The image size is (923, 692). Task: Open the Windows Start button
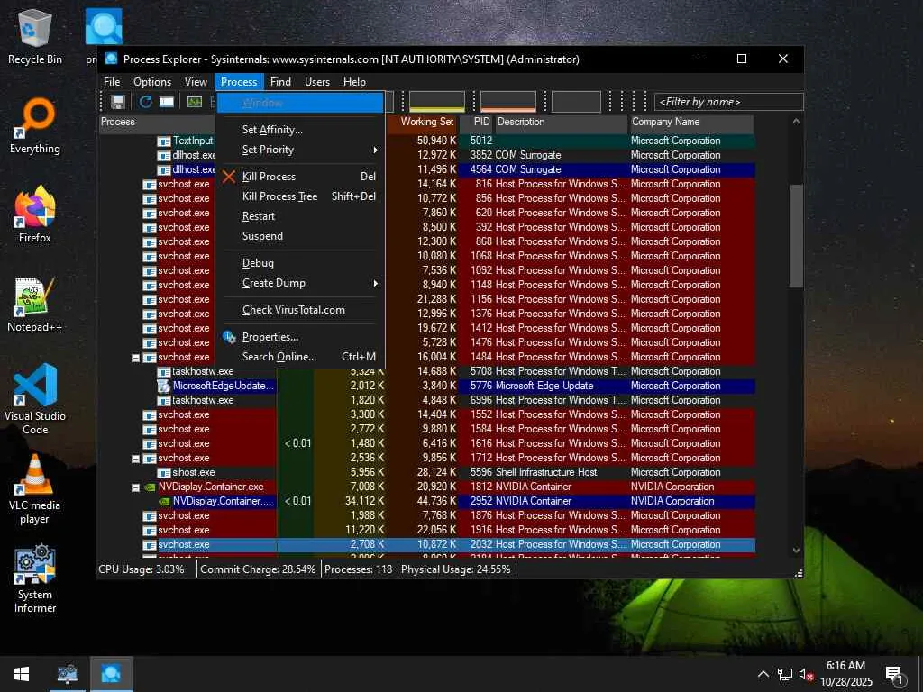tap(22, 674)
